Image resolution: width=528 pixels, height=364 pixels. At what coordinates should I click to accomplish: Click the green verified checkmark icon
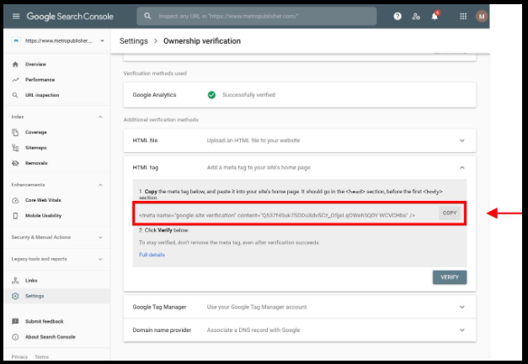(x=211, y=95)
